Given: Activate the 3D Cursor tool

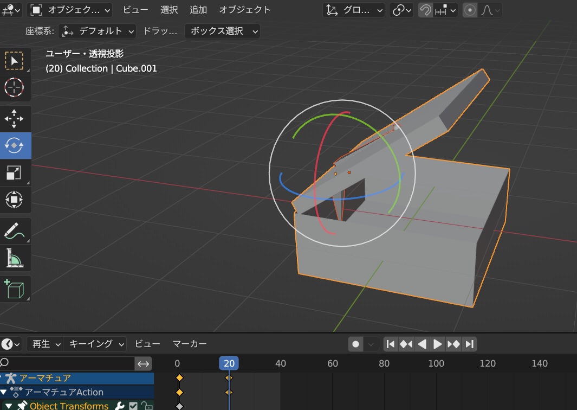Looking at the screenshot, I should tap(14, 87).
